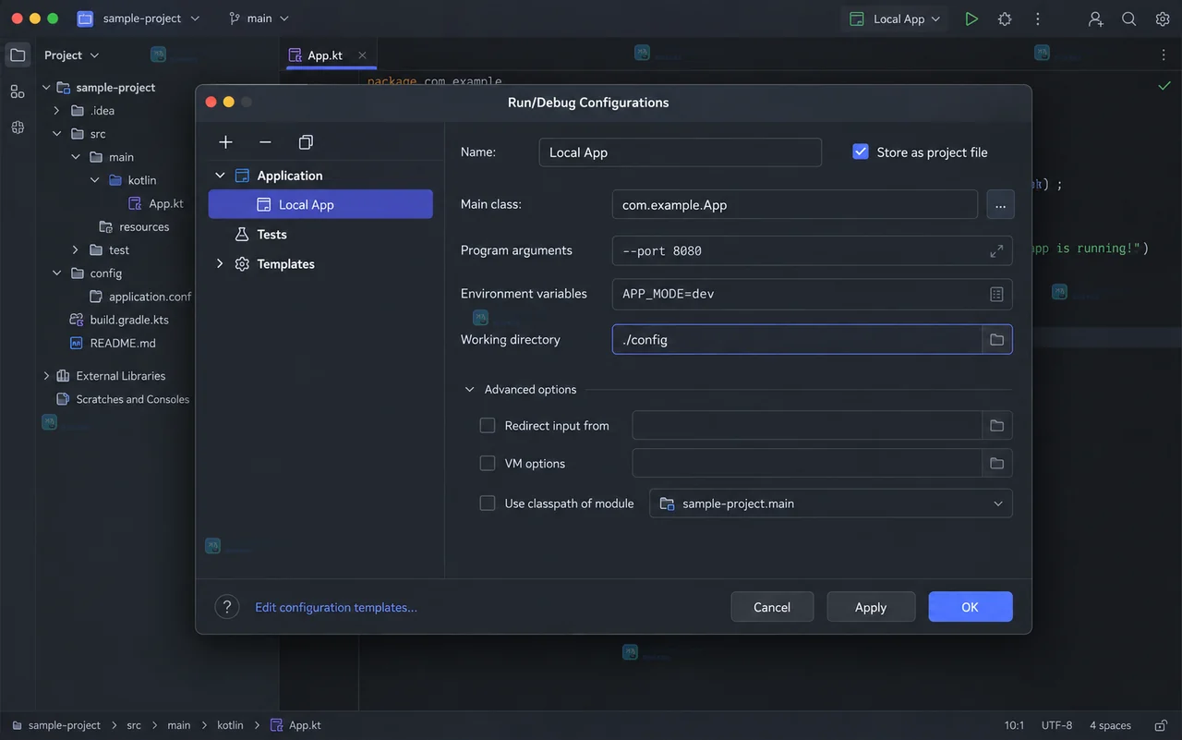Enable Use classpath of module checkbox

(488, 503)
